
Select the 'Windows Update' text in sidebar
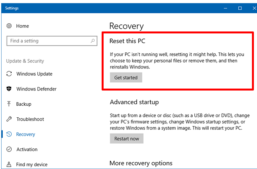tap(34, 74)
